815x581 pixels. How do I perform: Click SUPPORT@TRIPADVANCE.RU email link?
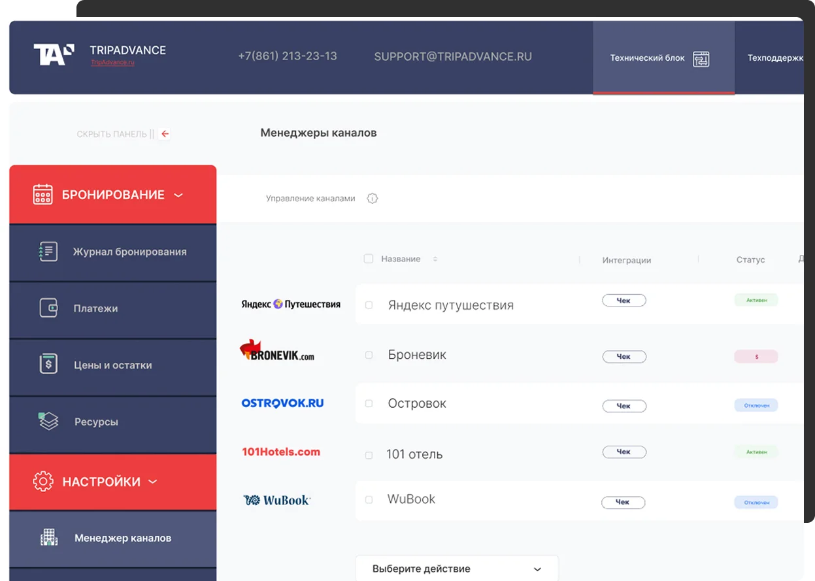pos(453,57)
